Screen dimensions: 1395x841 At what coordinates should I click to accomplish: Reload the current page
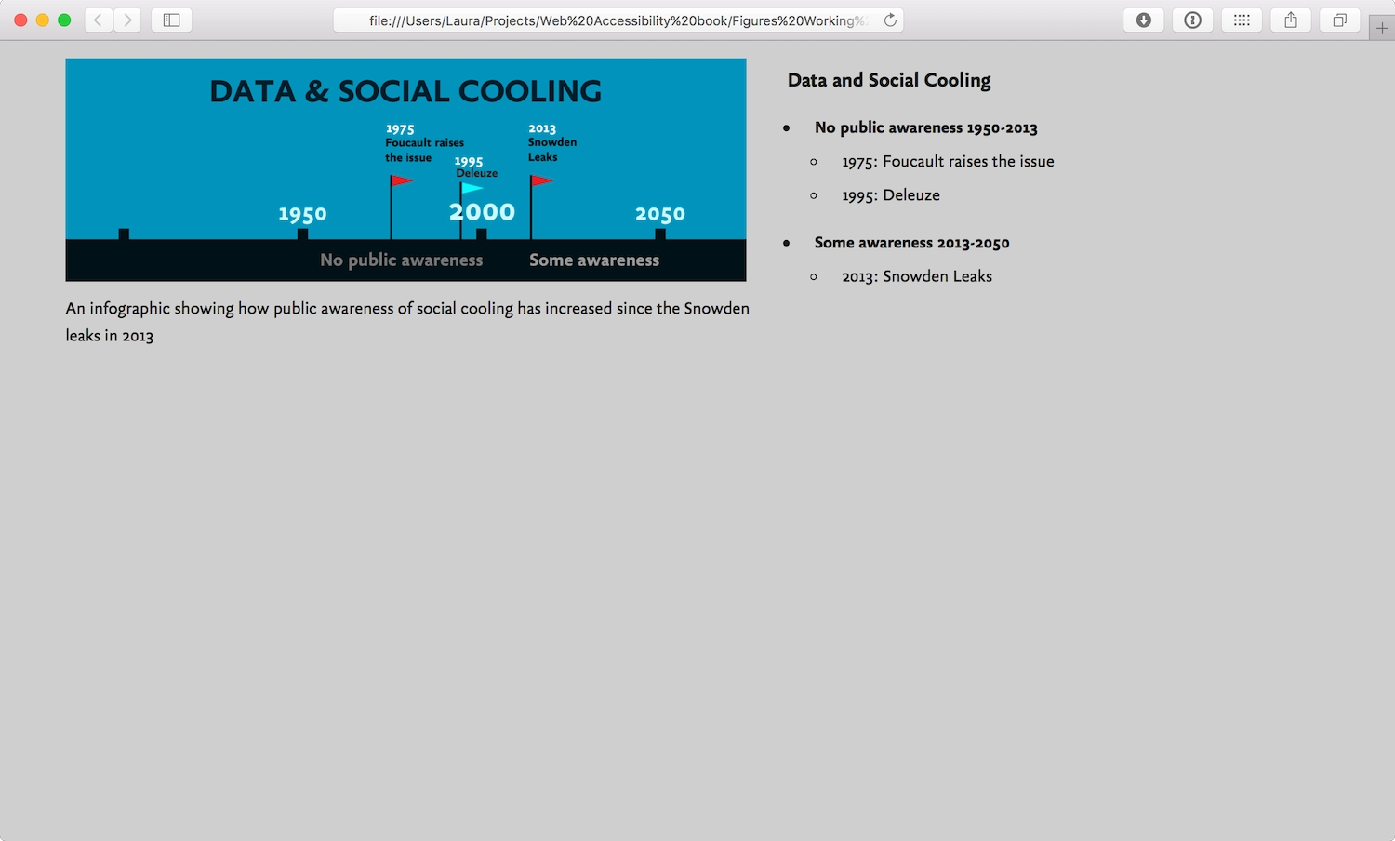point(889,19)
